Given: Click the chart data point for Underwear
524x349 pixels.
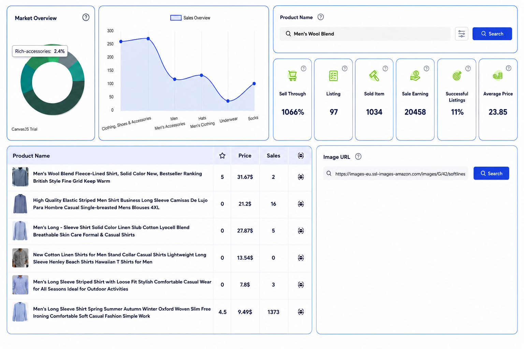Looking at the screenshot, I should (x=228, y=101).
